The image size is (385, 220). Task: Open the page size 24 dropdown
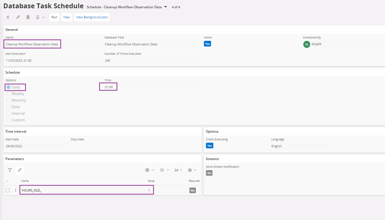tap(178, 170)
